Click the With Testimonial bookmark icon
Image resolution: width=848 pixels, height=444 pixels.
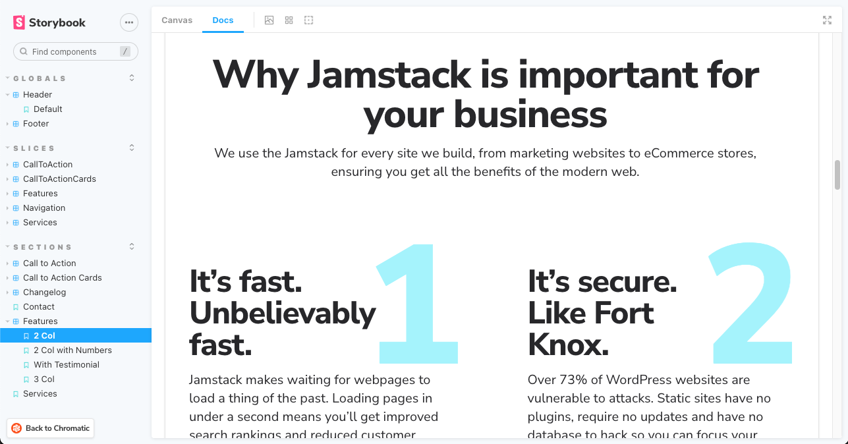[26, 365]
